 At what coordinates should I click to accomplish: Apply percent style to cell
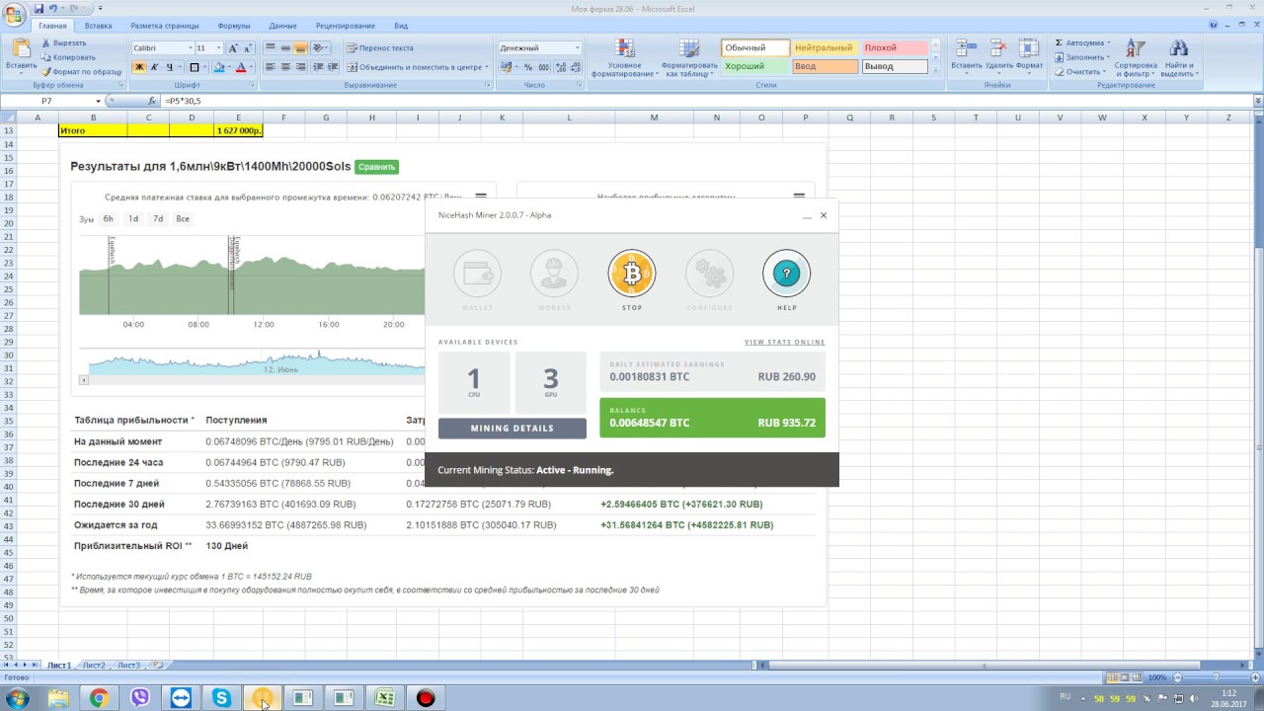click(x=528, y=67)
